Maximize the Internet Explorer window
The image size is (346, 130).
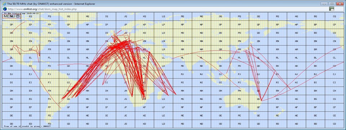pos(332,4)
